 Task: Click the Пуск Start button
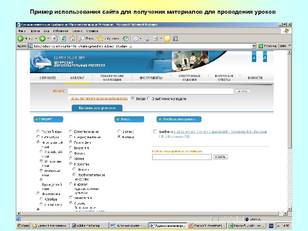tap(23, 225)
